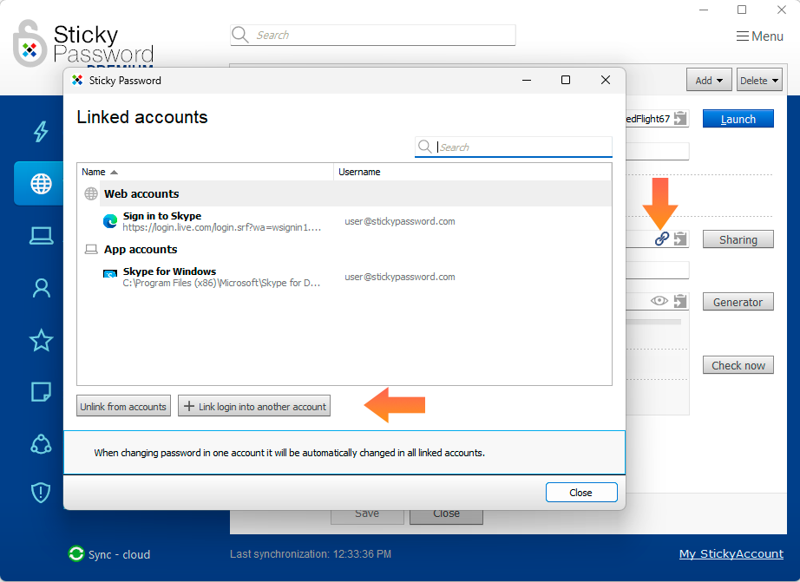Image resolution: width=800 pixels, height=582 pixels.
Task: Open the password Generator button
Action: tap(738, 302)
